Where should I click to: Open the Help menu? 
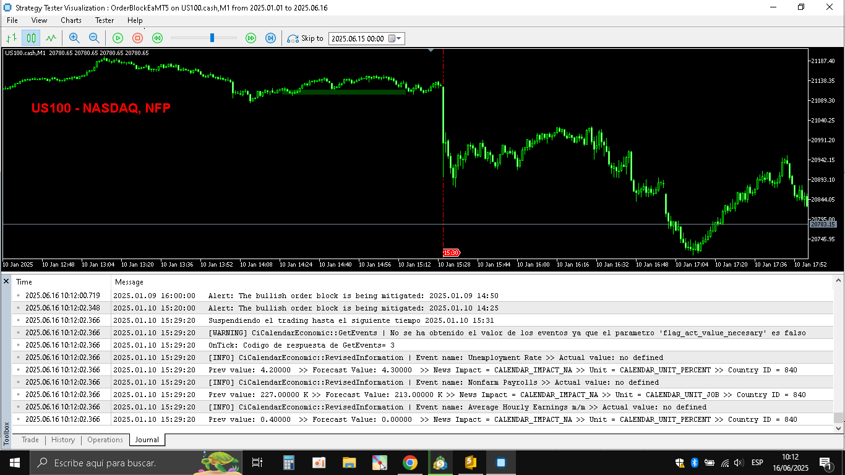(135, 20)
